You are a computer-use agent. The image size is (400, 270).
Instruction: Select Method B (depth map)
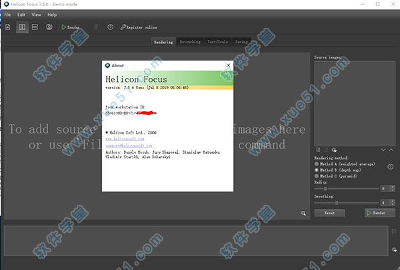point(337,170)
